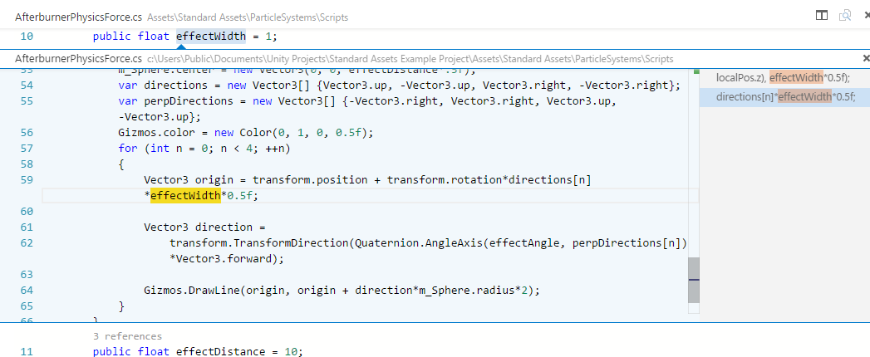Click line number 11 in the gutter
Image resolution: width=870 pixels, height=357 pixels.
(x=25, y=352)
